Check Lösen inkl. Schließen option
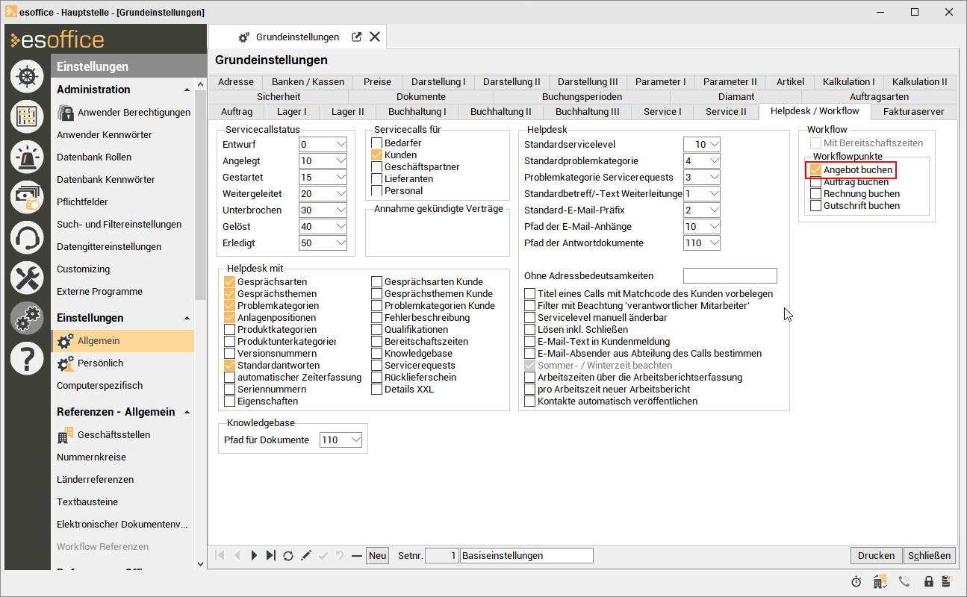The height and width of the screenshot is (597, 967). (530, 330)
